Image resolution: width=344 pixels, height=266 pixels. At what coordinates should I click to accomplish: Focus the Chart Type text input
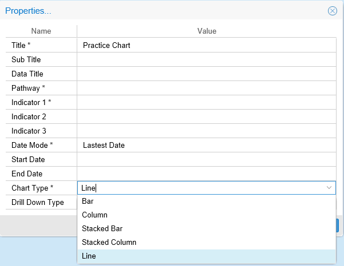coord(200,188)
